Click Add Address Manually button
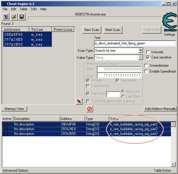Image resolution: width=178 pixels, height=174 pixels. click(x=160, y=109)
